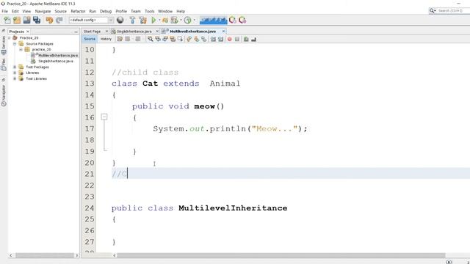Screen dimensions: 470x264
Task: Open the web browser globe icon
Action: pyautogui.click(x=120, y=20)
